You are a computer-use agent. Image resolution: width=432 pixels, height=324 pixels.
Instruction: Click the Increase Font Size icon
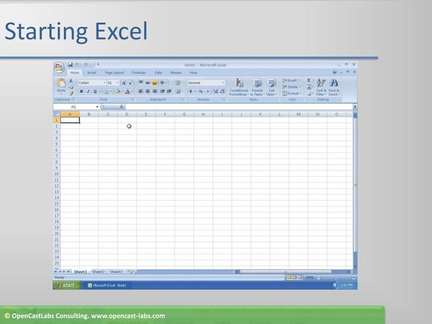(x=124, y=83)
